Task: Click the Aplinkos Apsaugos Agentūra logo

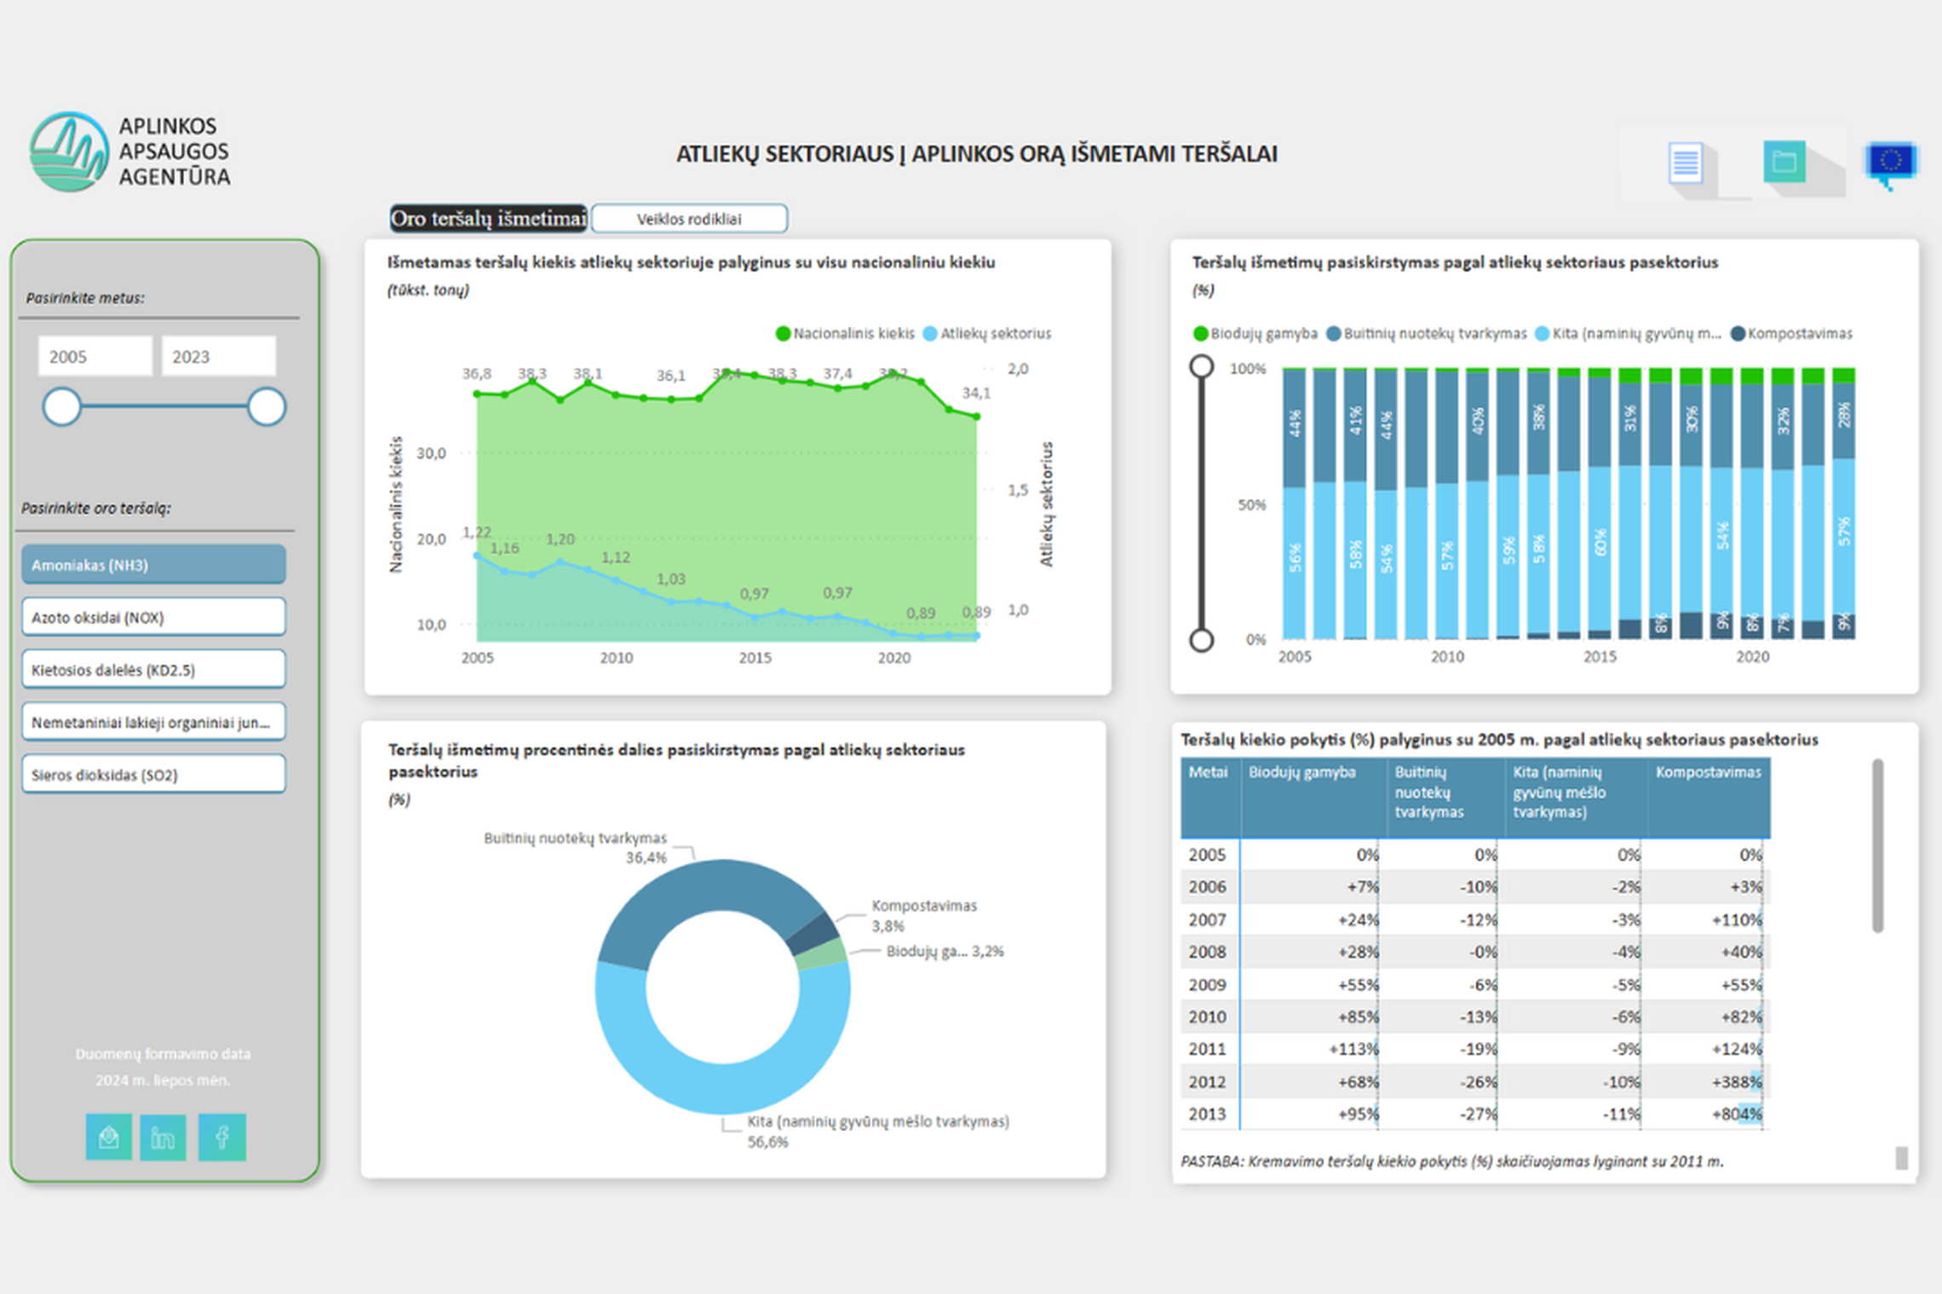Action: (130, 152)
